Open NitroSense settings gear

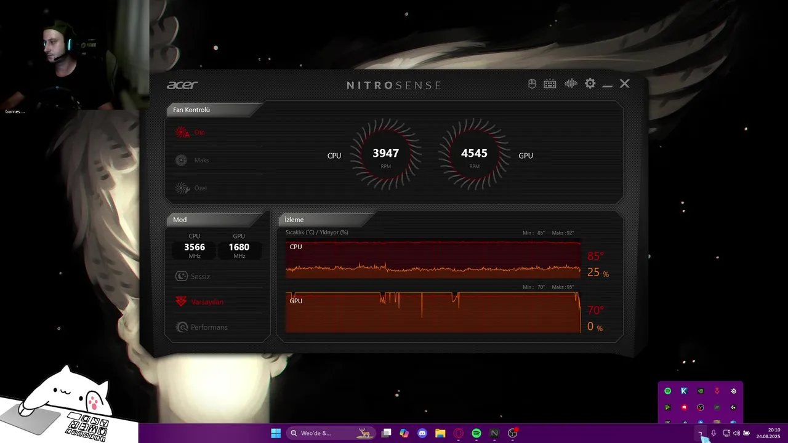(590, 83)
